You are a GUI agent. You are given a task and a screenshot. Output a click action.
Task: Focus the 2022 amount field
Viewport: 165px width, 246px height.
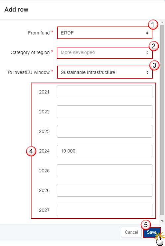(105, 112)
